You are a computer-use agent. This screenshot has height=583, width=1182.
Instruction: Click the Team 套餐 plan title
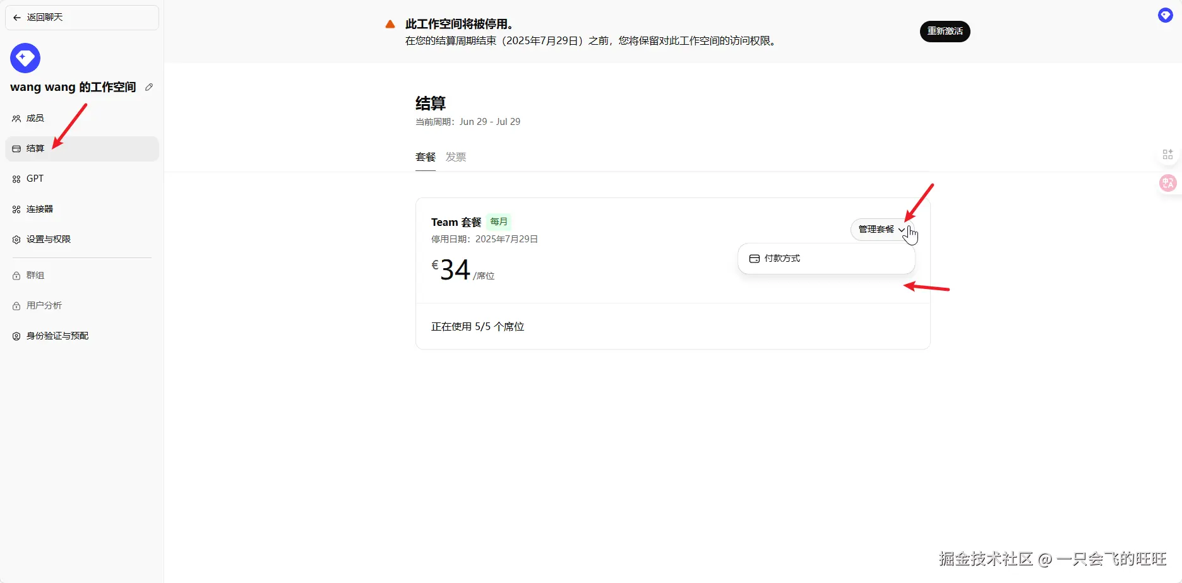pos(457,222)
